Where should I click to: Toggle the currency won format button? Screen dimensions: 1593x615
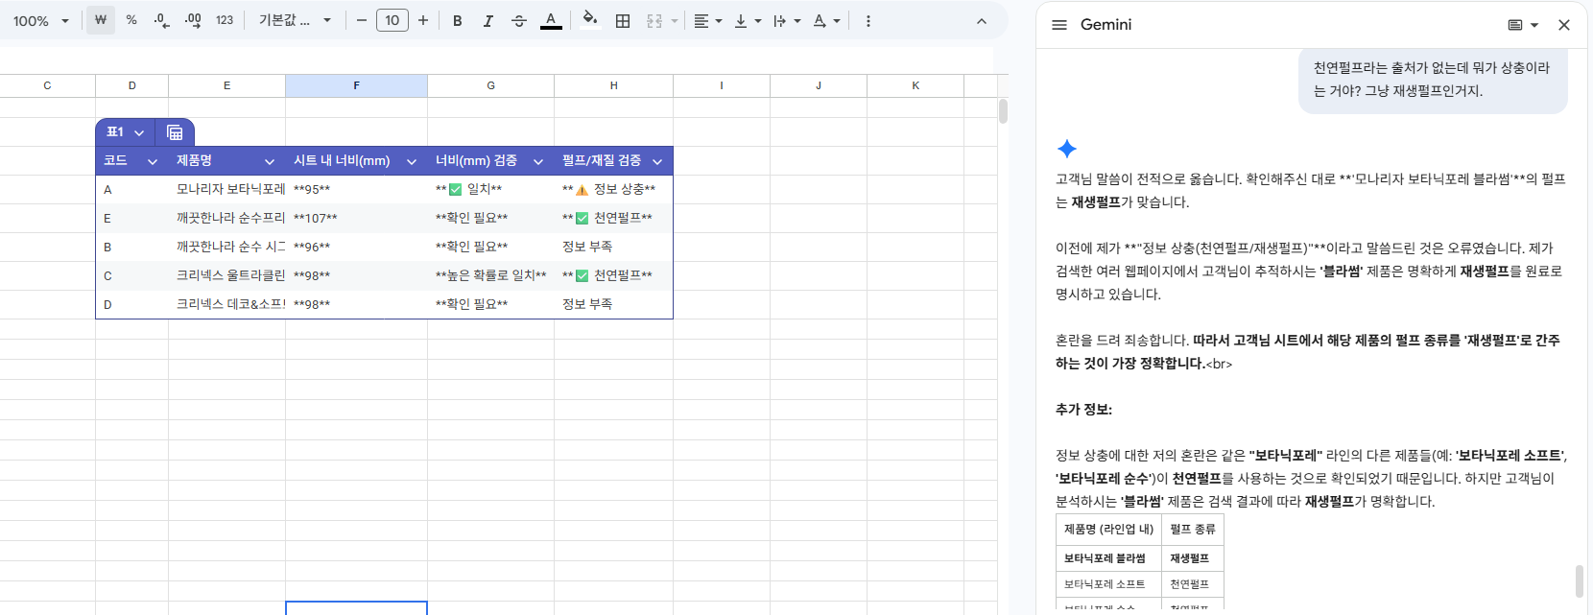click(101, 20)
